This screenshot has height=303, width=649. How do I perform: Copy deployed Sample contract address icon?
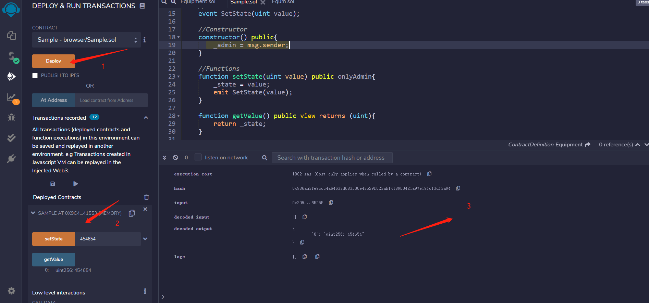pos(132,213)
